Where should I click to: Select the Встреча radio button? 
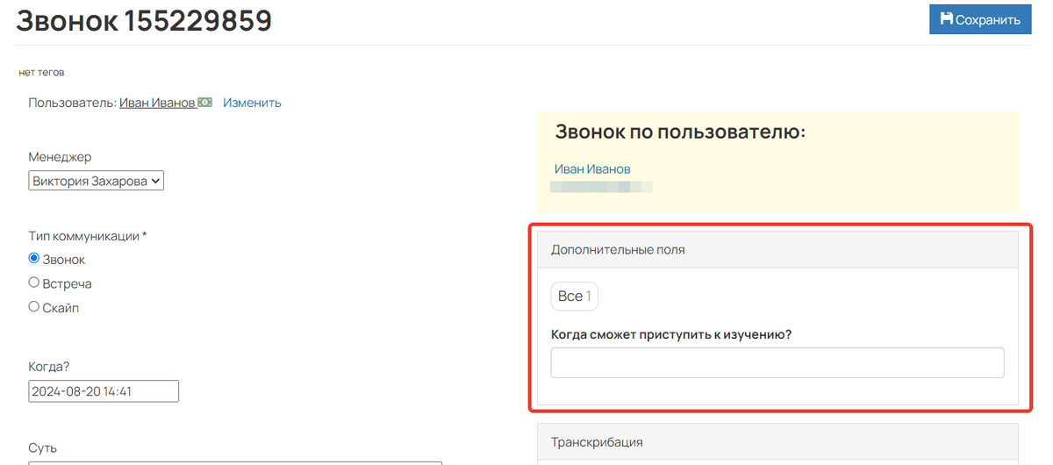click(x=34, y=283)
